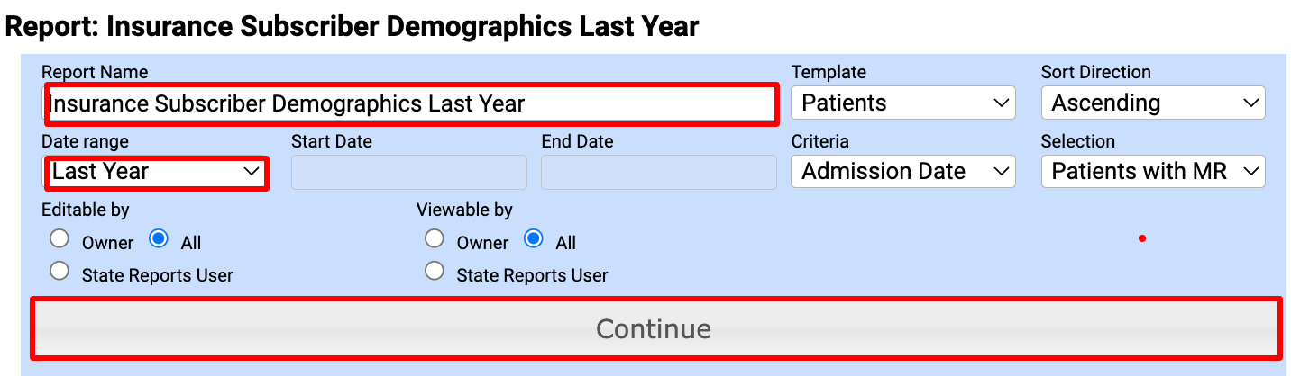Click the disabled Start Date field
This screenshot has height=376, width=1291.
pyautogui.click(x=408, y=172)
